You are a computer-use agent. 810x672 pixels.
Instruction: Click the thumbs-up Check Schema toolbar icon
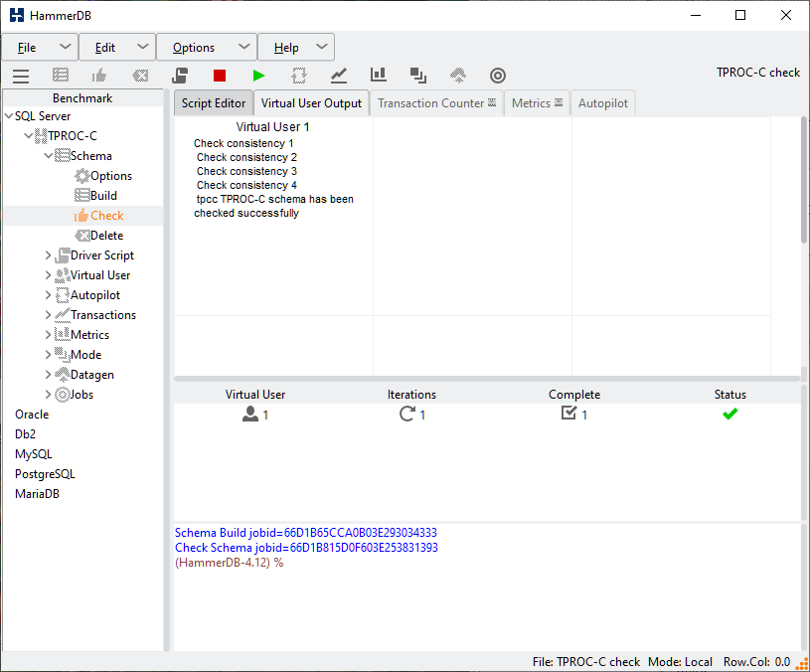tap(99, 76)
